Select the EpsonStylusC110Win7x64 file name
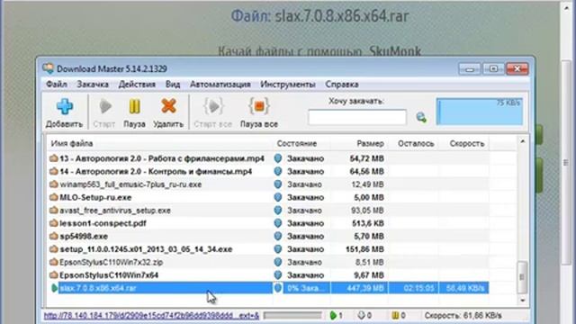This screenshot has height=324, width=576. pos(109,275)
